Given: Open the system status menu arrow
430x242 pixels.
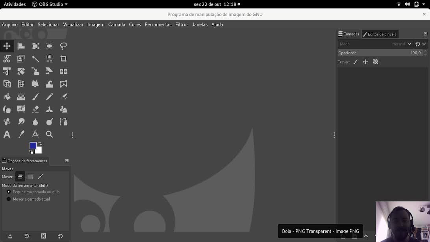Looking at the screenshot, I should 424,4.
